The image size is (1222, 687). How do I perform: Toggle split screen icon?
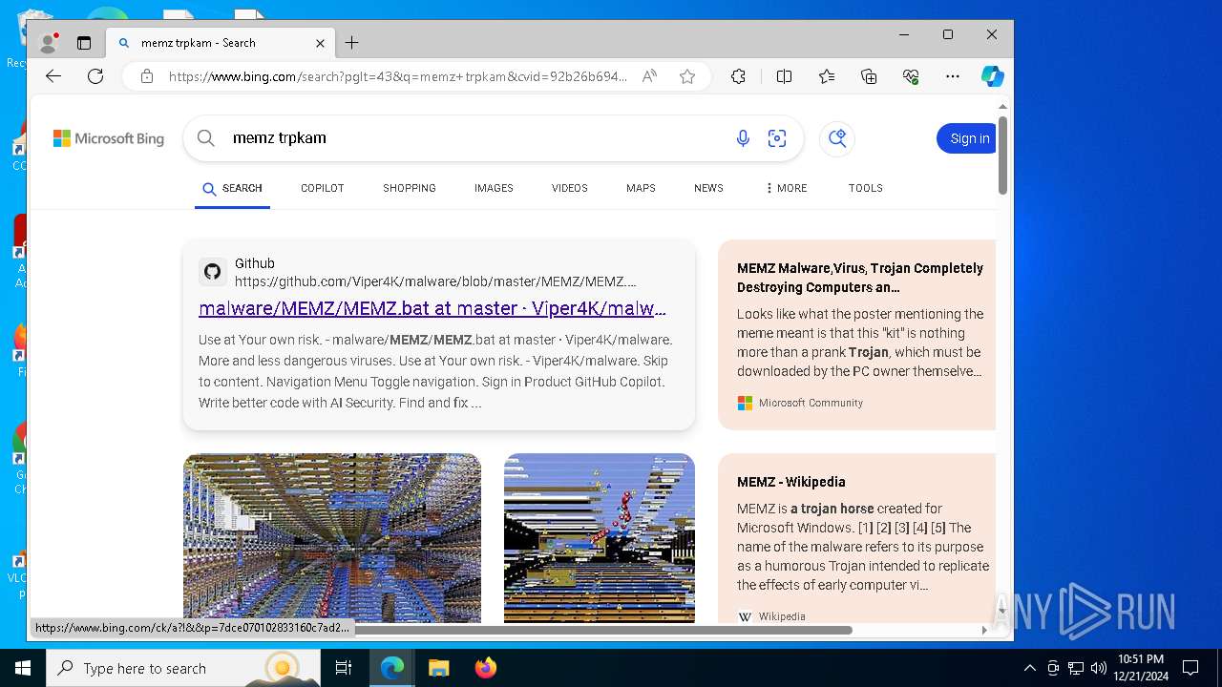(x=784, y=76)
